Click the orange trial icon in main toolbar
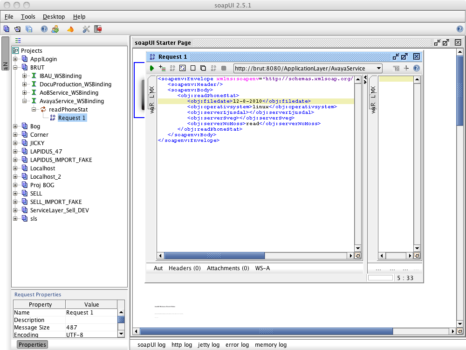Viewport: 466px width, 350px height. (70, 29)
